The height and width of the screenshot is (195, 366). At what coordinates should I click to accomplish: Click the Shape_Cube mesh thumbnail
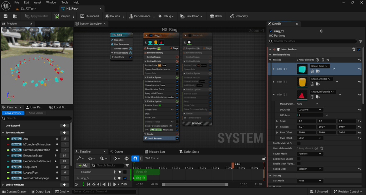(302, 69)
